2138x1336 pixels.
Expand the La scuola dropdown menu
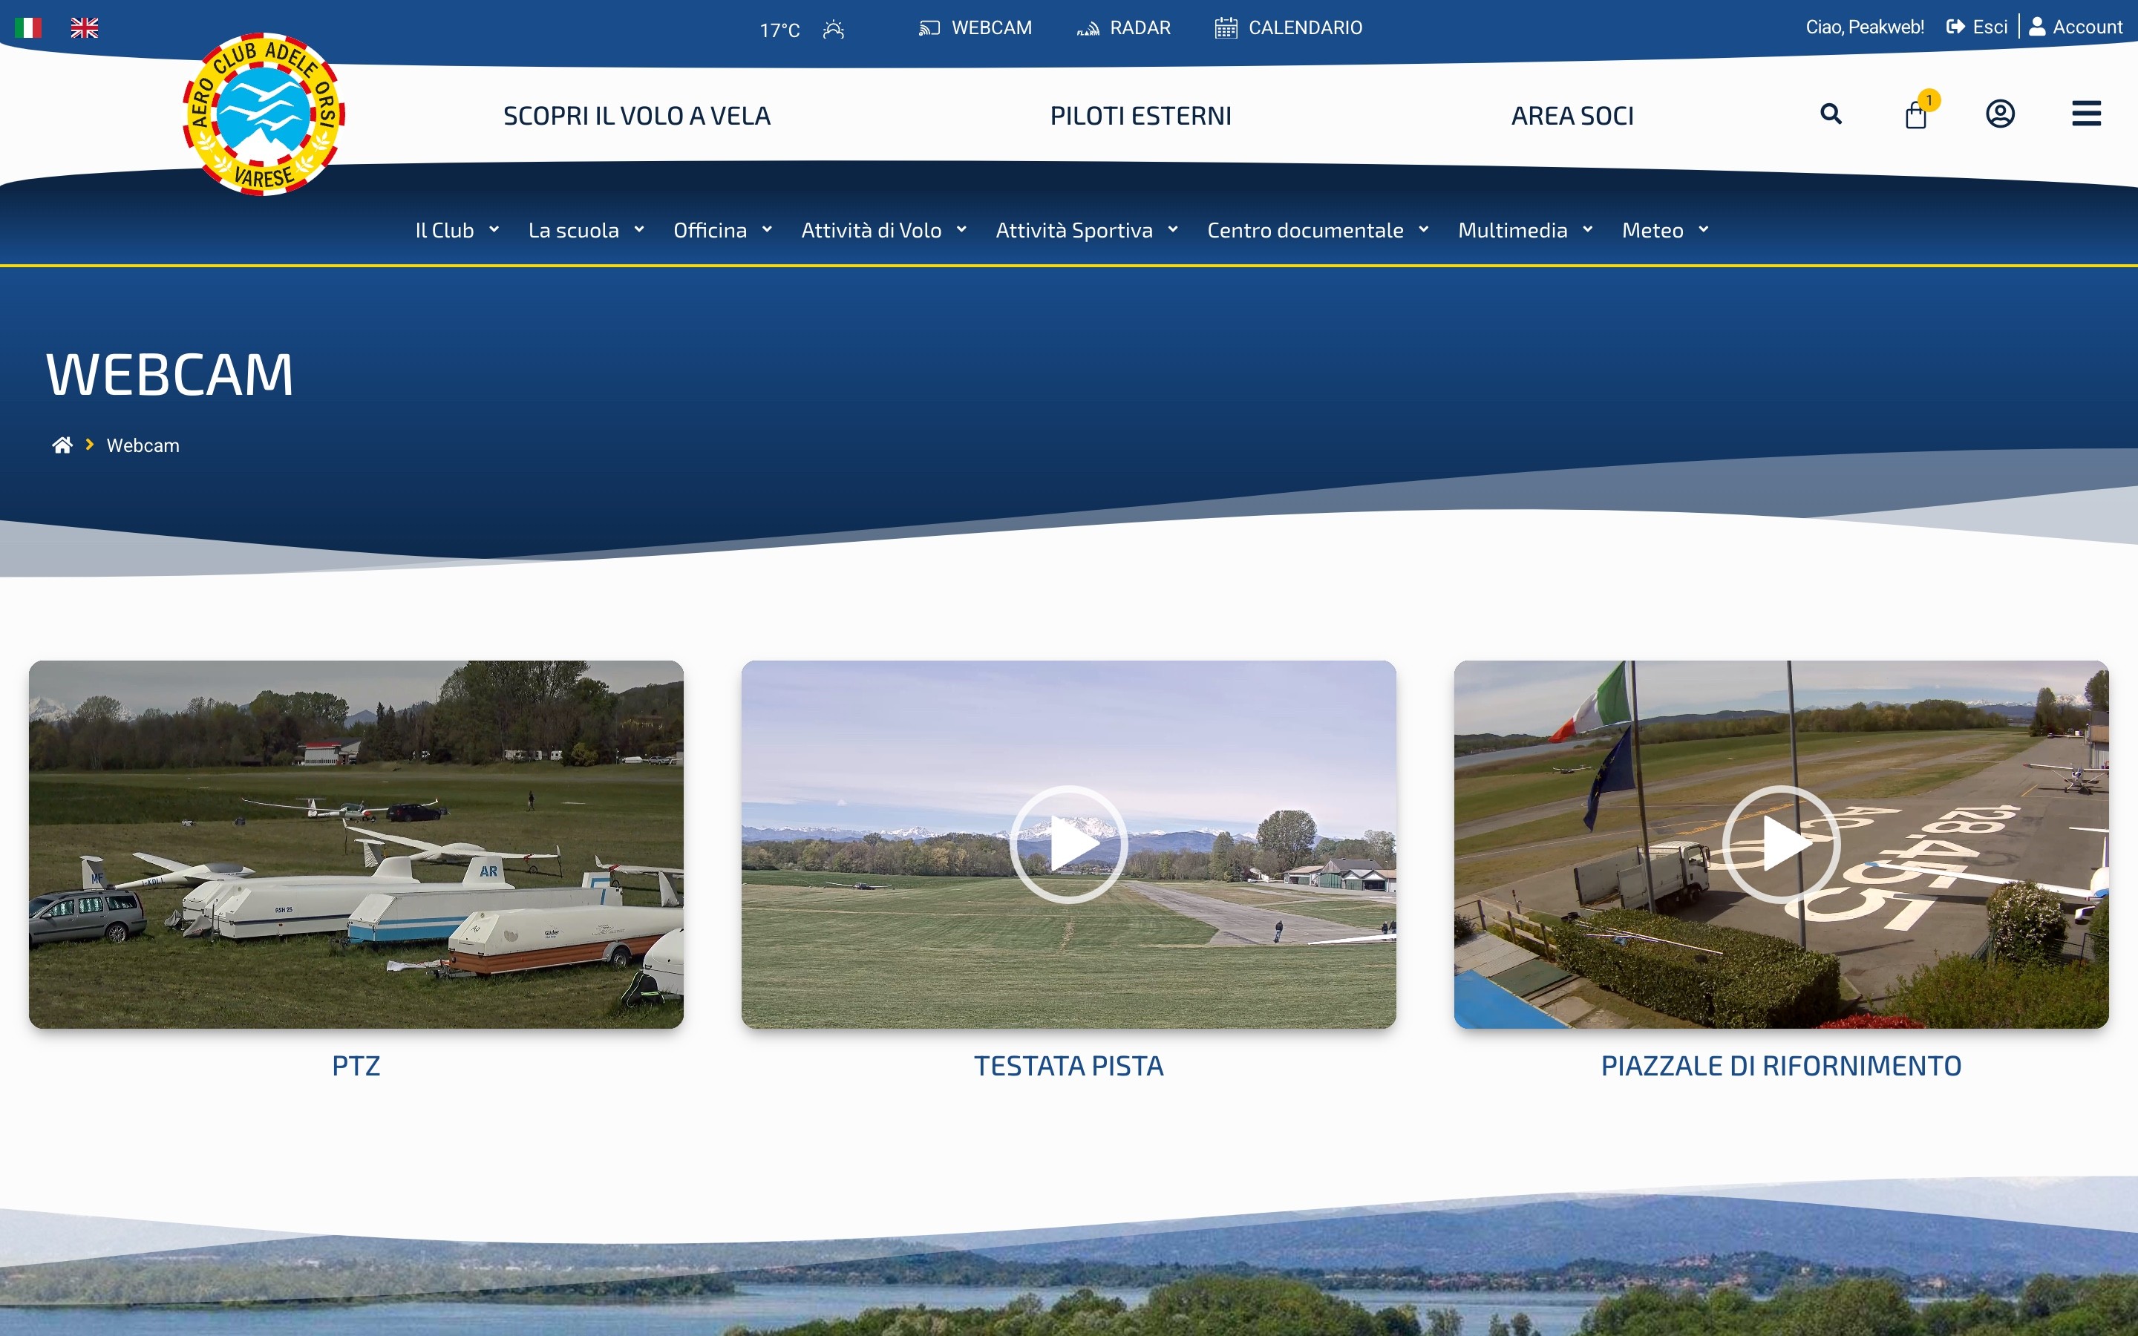586,231
